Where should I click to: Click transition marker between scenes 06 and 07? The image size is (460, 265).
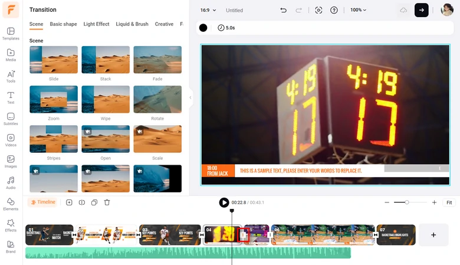click(376, 235)
